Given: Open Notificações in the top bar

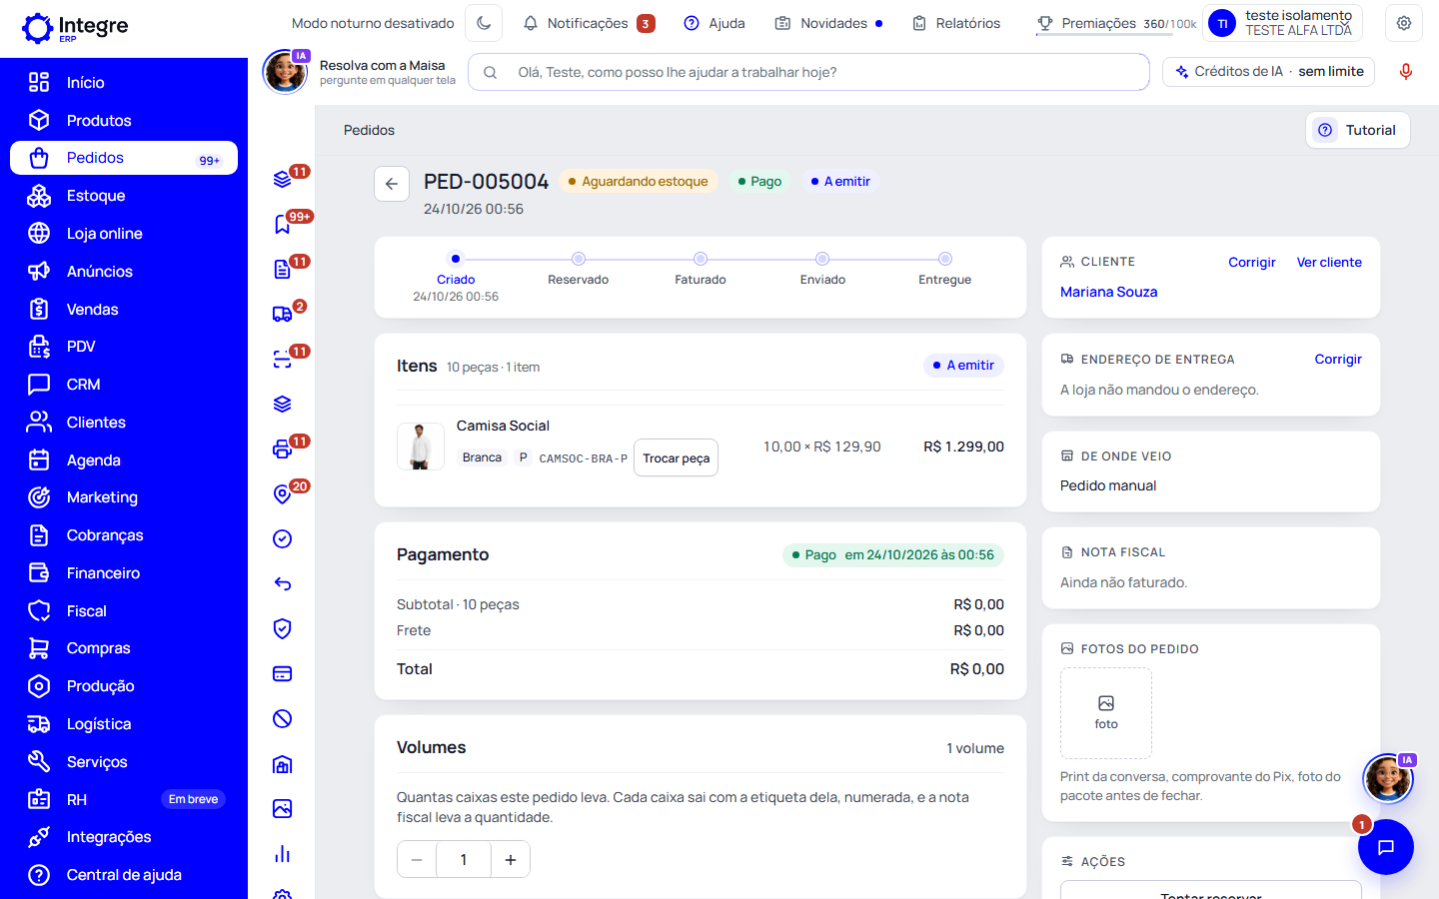Looking at the screenshot, I should [x=590, y=23].
